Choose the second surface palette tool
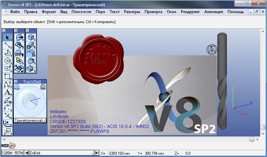 click(19, 45)
